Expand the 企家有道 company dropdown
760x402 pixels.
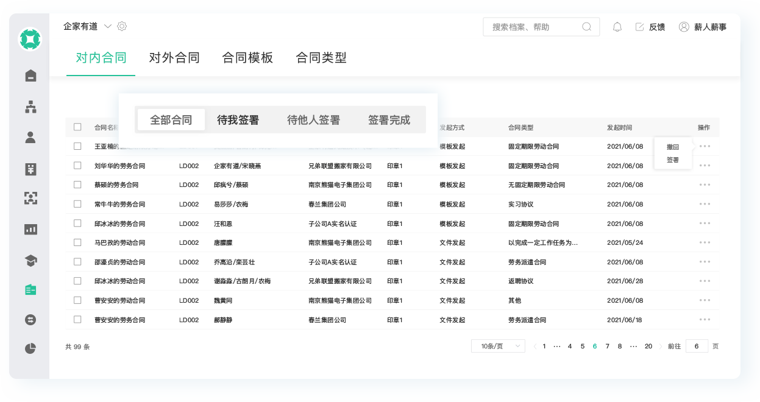tap(108, 26)
